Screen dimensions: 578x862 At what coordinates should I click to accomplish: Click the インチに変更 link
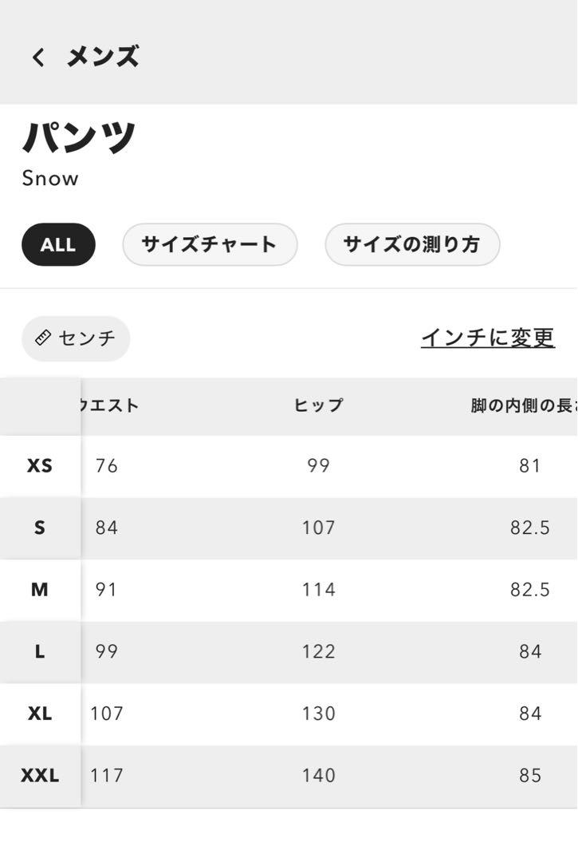point(488,338)
